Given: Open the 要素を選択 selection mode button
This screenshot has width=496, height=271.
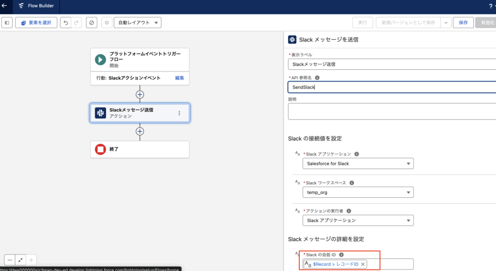Looking at the screenshot, I should click(36, 23).
